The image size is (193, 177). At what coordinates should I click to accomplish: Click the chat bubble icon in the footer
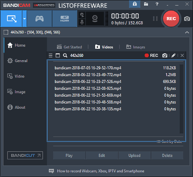(51, 171)
